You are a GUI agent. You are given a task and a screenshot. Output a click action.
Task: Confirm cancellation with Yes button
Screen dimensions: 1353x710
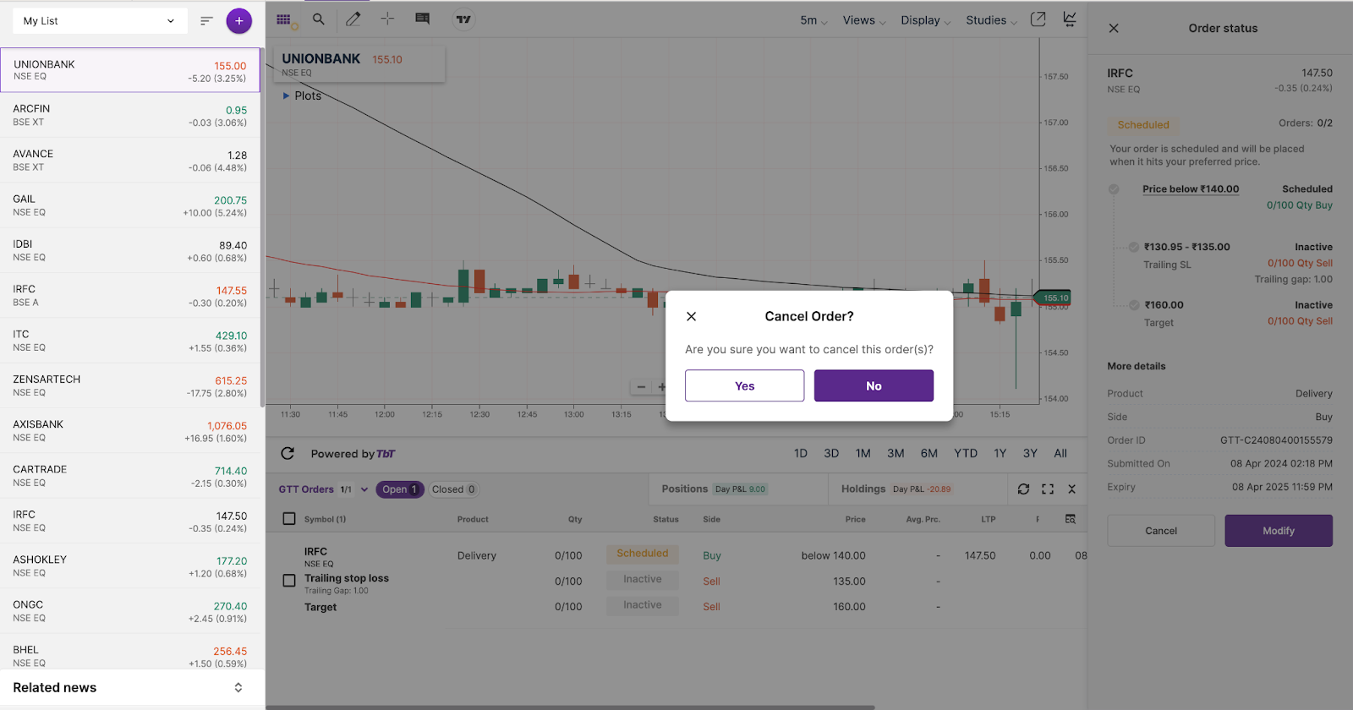[744, 386]
